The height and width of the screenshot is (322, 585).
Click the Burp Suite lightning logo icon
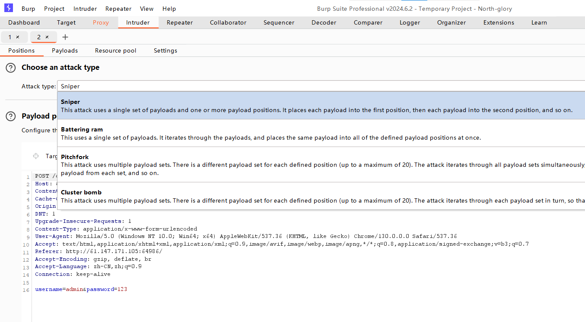[x=8, y=8]
